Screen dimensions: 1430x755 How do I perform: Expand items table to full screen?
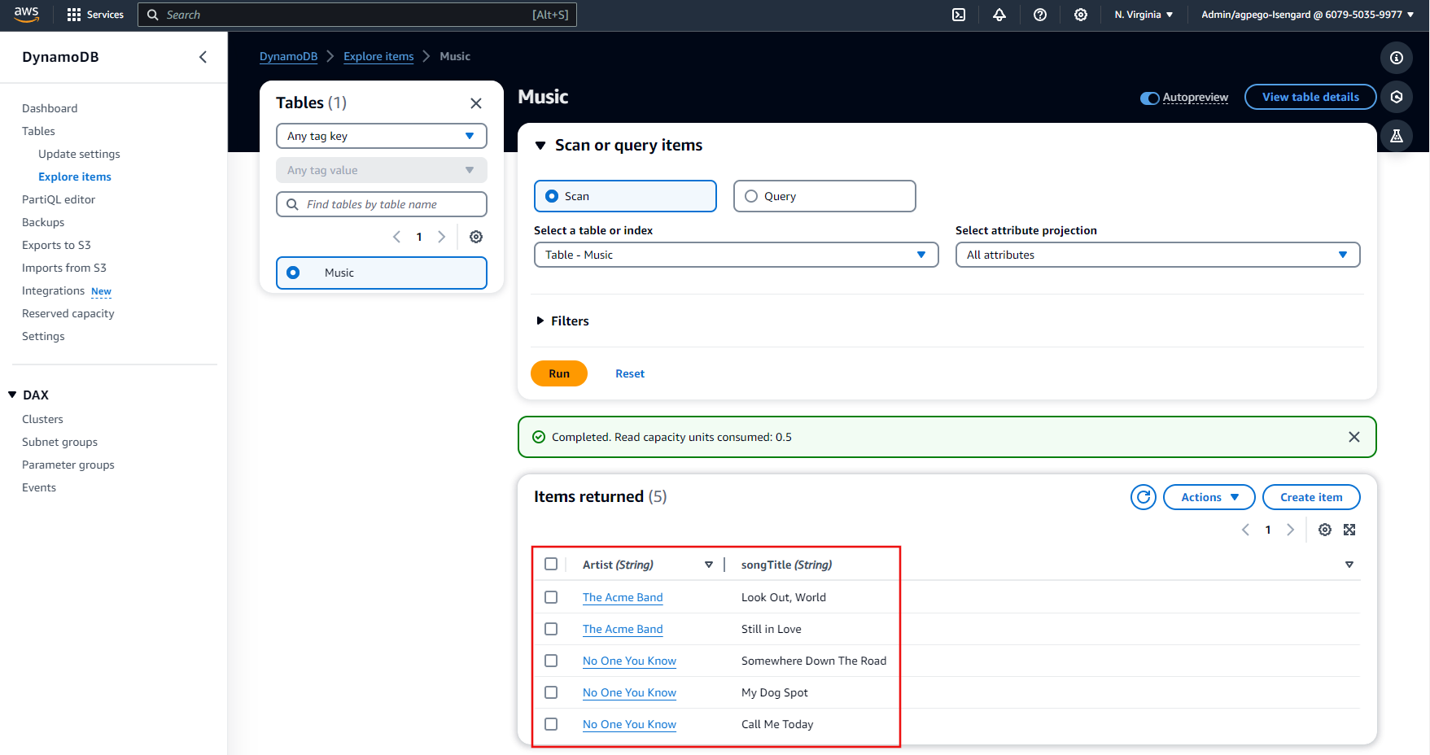point(1349,530)
